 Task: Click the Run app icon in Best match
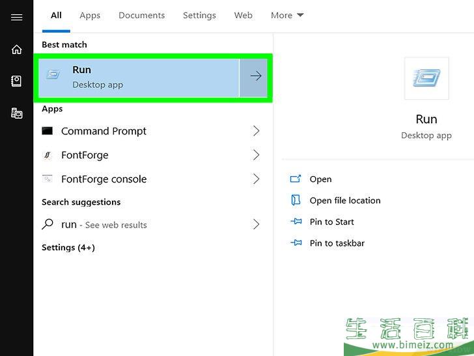53,74
